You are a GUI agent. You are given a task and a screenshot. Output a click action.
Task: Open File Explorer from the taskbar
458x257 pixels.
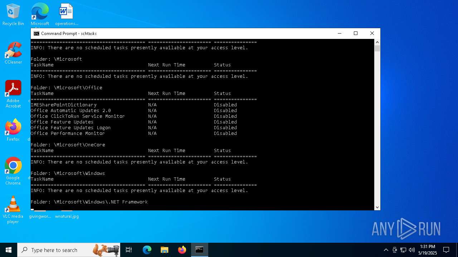165,250
